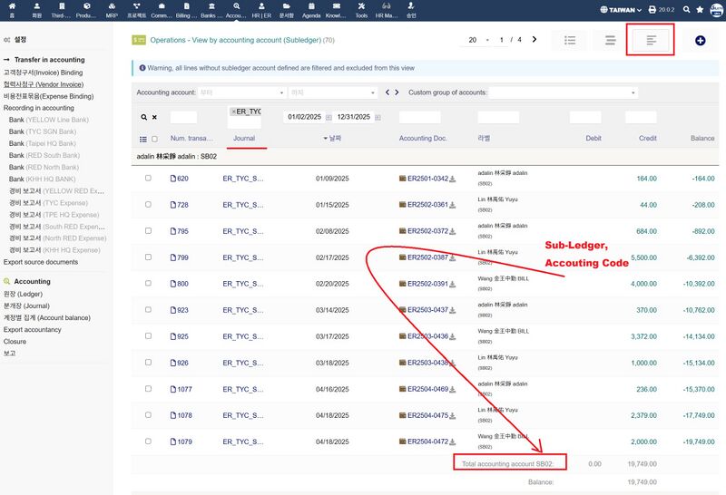Download document ER2501-0342 via its icon

[x=452, y=179]
